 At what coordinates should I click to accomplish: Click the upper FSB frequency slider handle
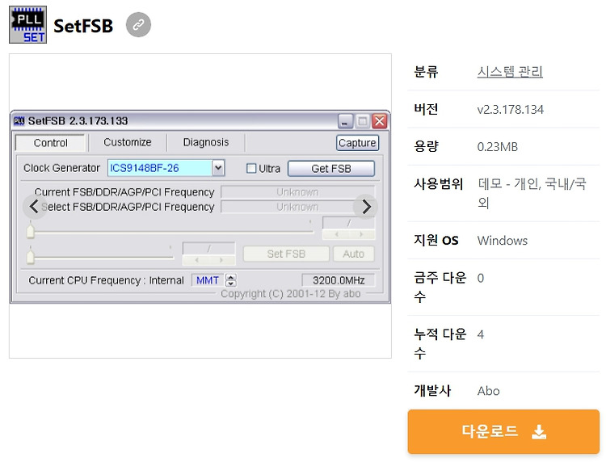[31, 231]
